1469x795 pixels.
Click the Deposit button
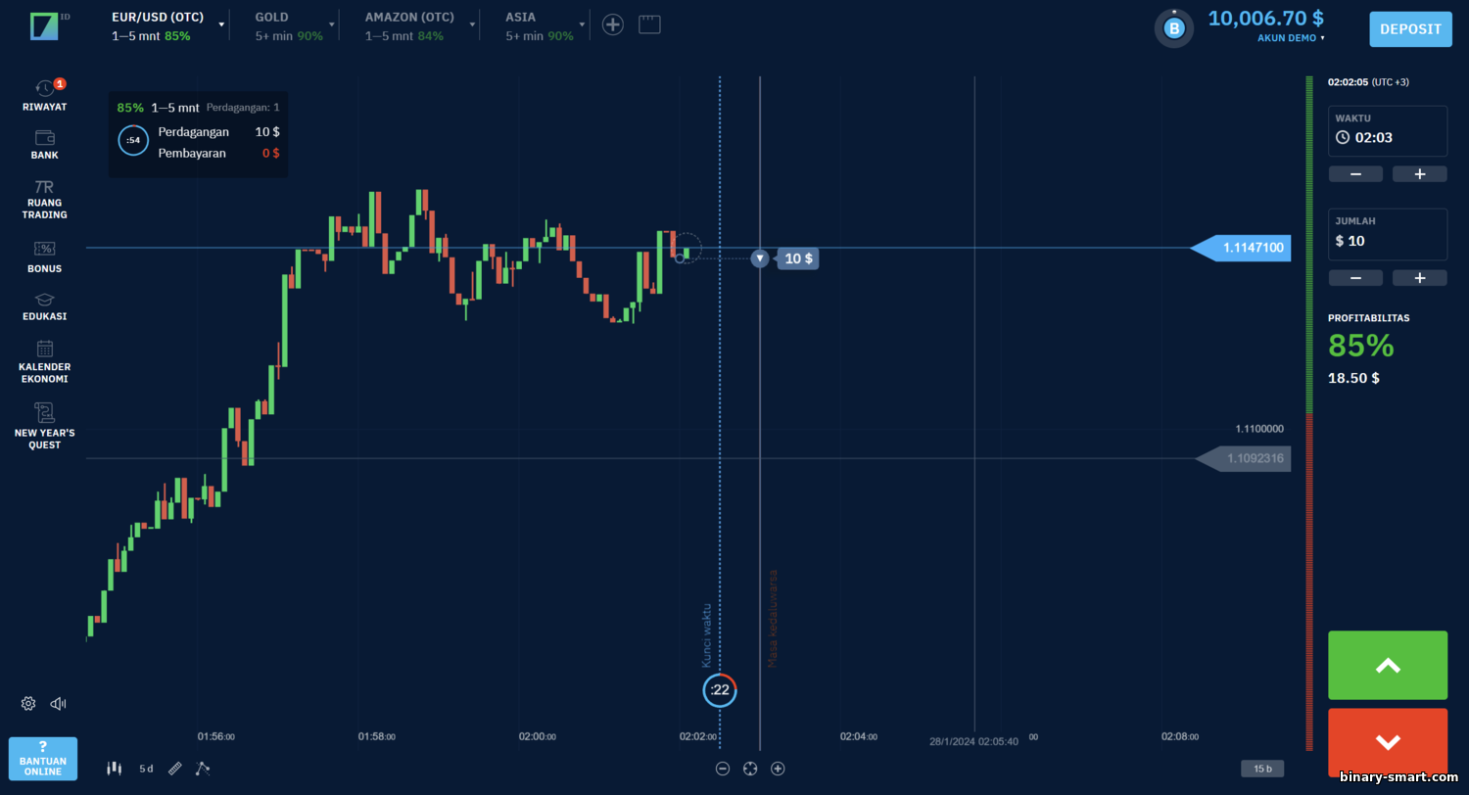coord(1410,29)
